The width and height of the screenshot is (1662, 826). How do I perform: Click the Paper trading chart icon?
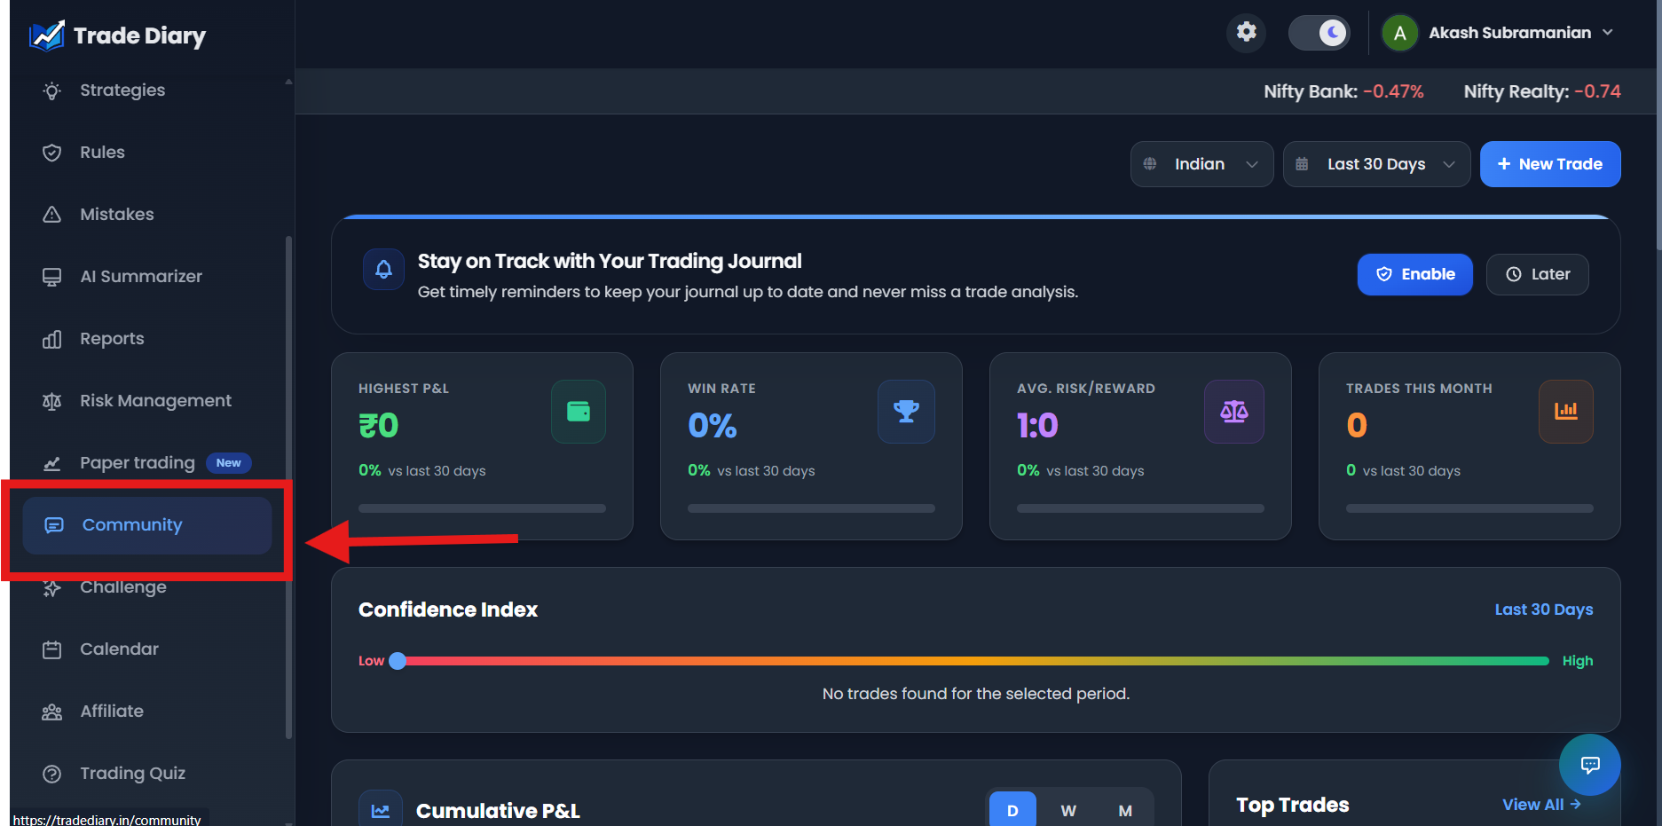[52, 463]
